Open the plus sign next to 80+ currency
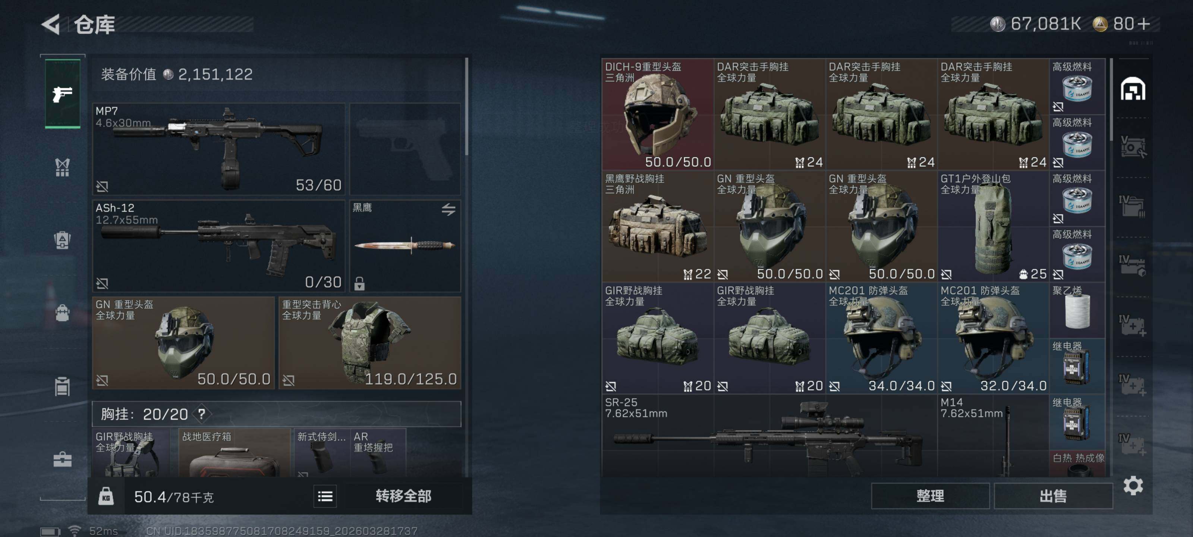Image resolution: width=1193 pixels, height=537 pixels. 1144,23
